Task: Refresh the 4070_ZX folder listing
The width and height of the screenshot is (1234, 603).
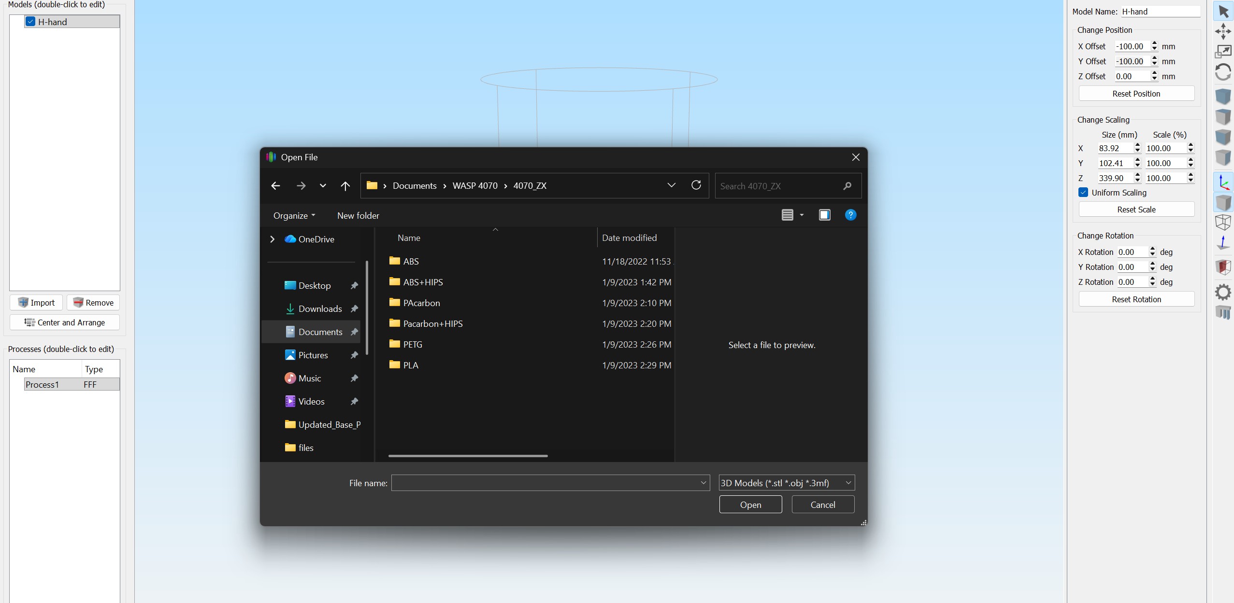Action: coord(696,185)
